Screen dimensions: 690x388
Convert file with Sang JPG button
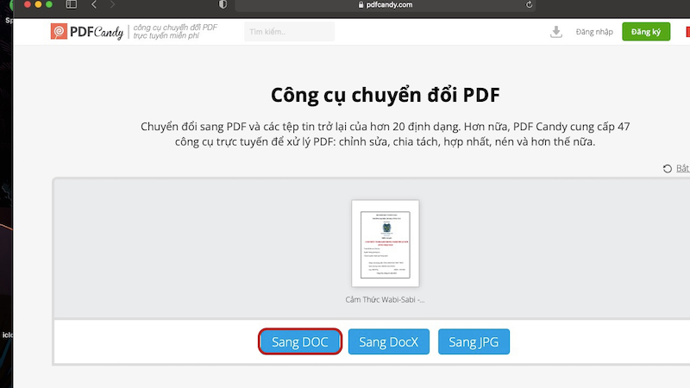[x=474, y=341]
